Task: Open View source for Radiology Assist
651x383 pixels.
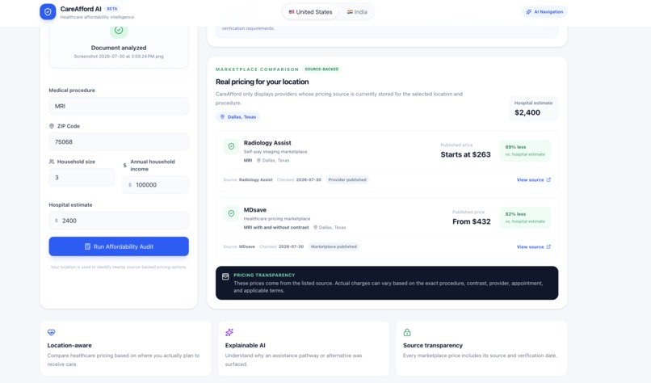Action: pyautogui.click(x=534, y=180)
